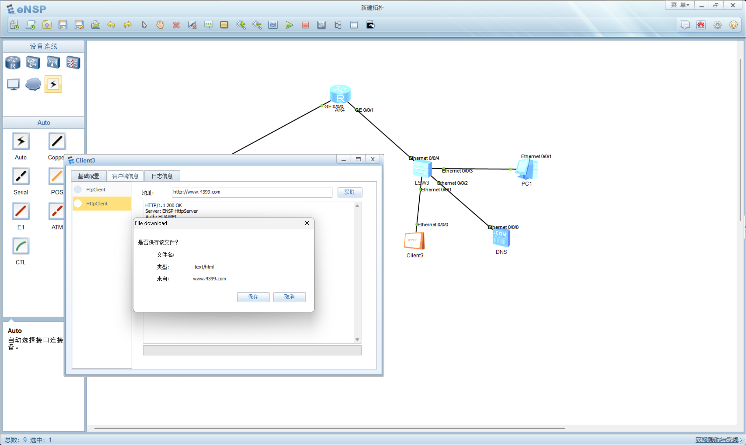
Task: Open the forum chat bubble icon
Action: (685, 25)
